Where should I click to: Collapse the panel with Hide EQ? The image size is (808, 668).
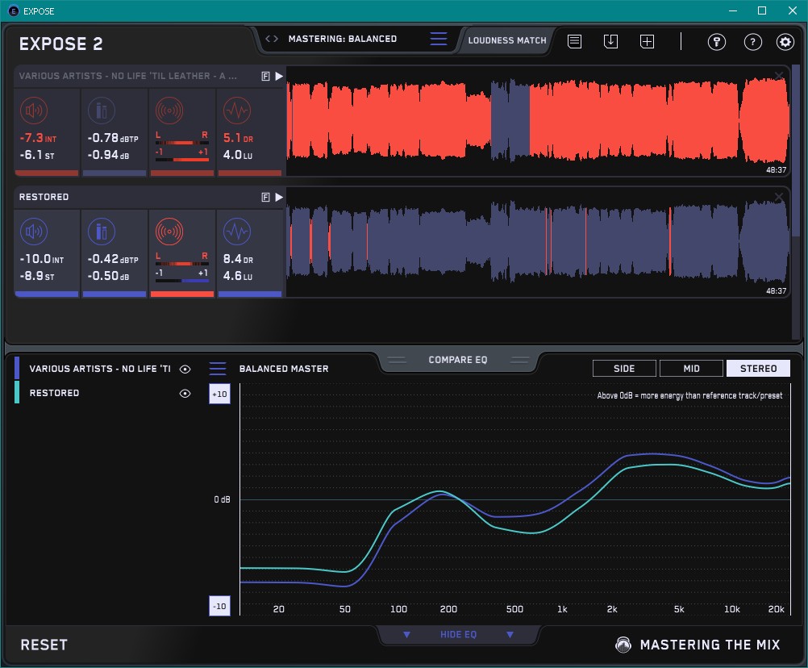coord(458,635)
